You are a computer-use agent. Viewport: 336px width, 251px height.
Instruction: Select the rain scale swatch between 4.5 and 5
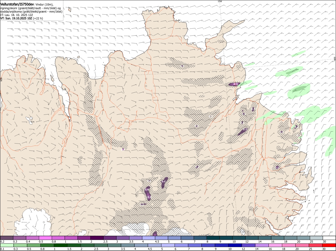[x=154, y=245]
